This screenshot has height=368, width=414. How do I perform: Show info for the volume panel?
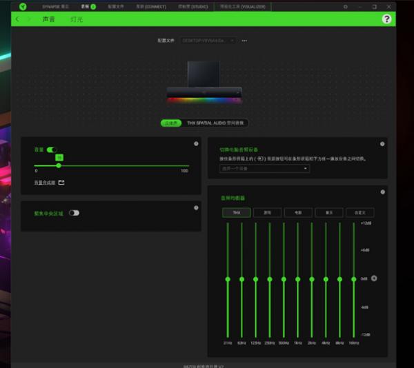196,143
